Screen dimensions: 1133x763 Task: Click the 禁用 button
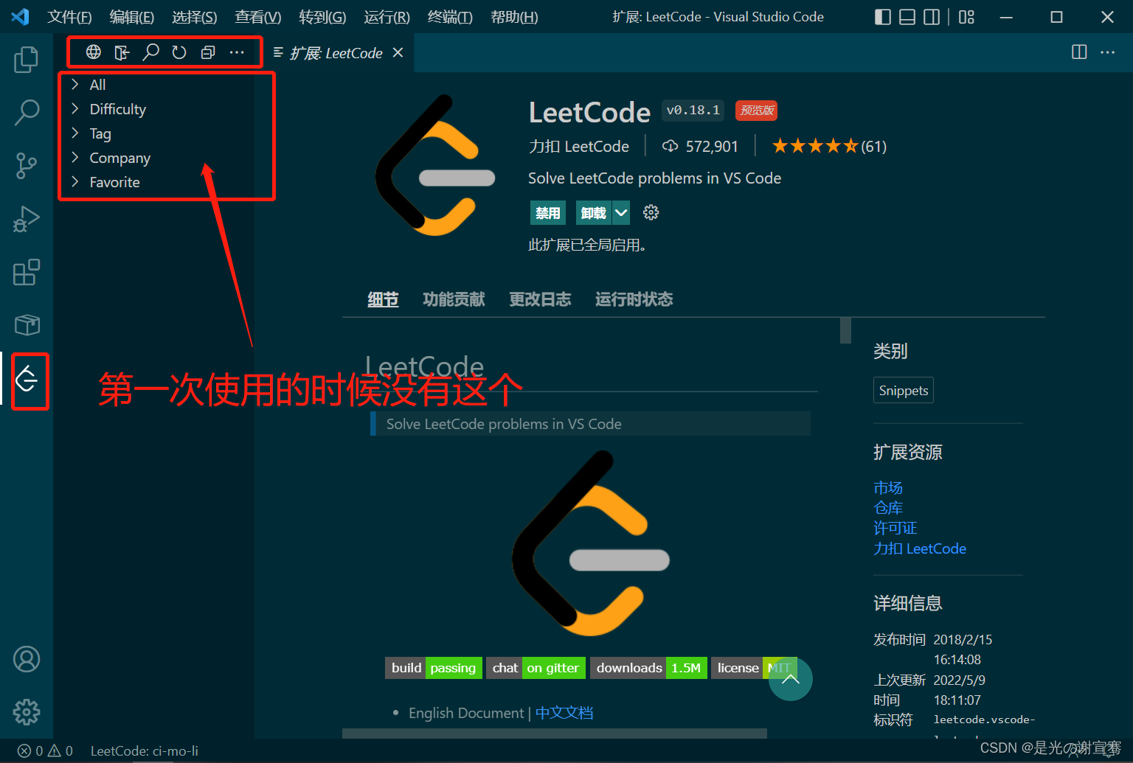547,213
